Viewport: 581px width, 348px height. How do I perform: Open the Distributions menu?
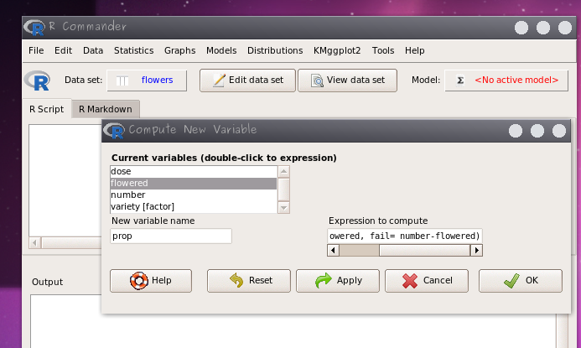pyautogui.click(x=275, y=50)
